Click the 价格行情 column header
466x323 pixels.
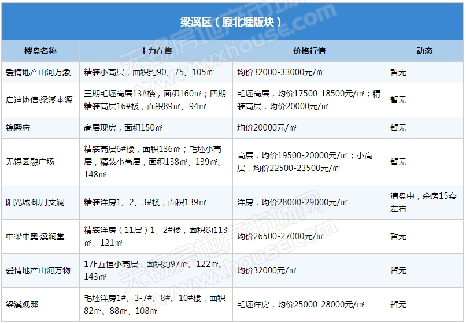[x=309, y=51]
